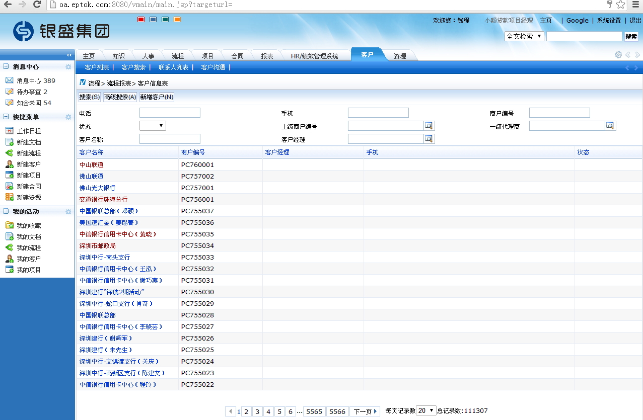Viewport: 643px width, 420px height.
Task: Bookmark page with star icon
Action: point(621,5)
